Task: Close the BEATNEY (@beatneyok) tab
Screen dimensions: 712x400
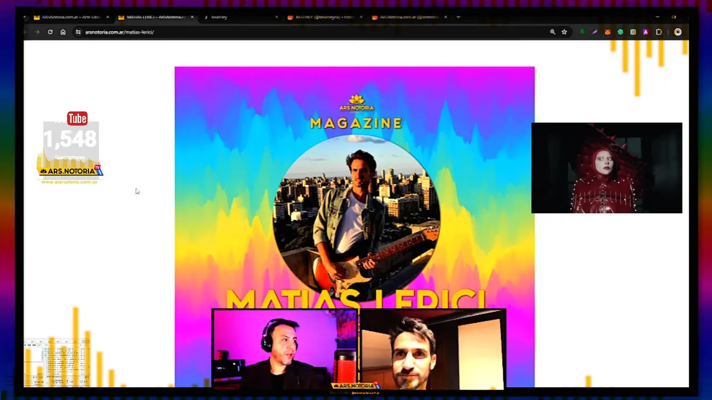Action: click(361, 17)
